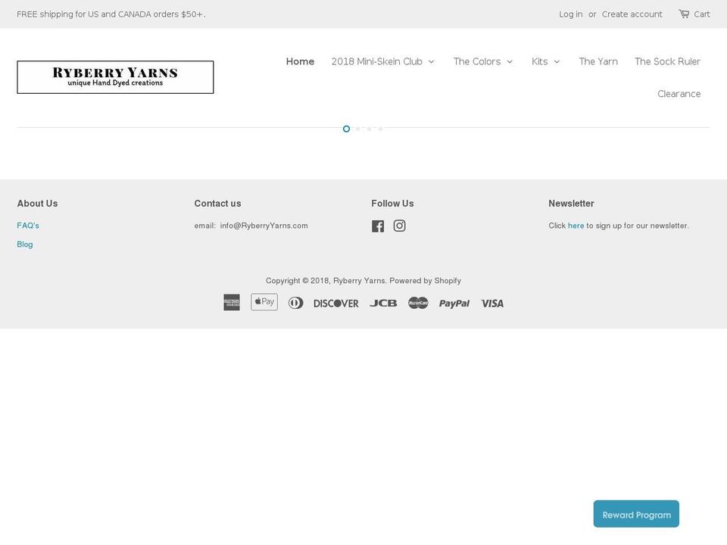Expand The Colors menu chevron
Screen dimensions: 727x545
pyautogui.click(x=510, y=61)
